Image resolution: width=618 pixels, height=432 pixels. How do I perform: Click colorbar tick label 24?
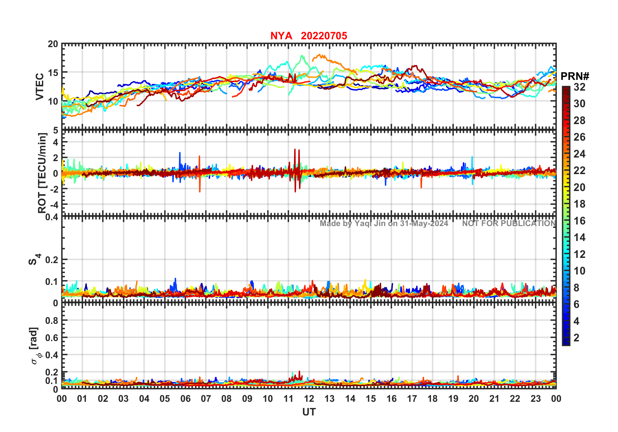click(579, 154)
